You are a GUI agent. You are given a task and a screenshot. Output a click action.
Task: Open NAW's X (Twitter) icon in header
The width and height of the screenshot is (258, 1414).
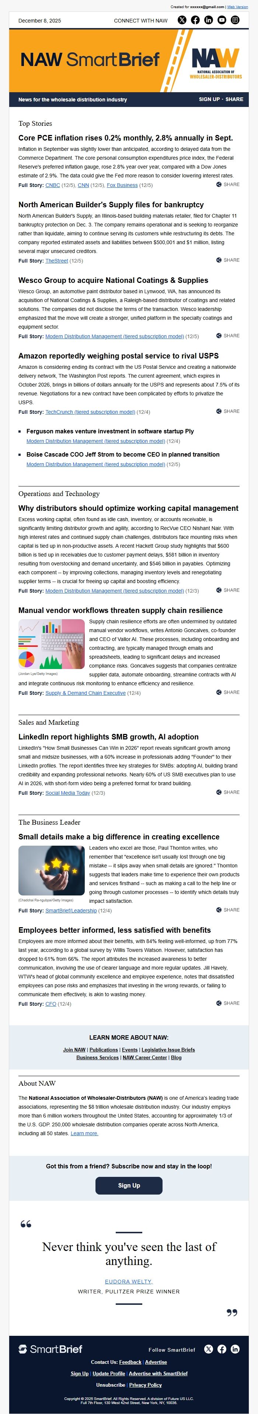pyautogui.click(x=182, y=20)
